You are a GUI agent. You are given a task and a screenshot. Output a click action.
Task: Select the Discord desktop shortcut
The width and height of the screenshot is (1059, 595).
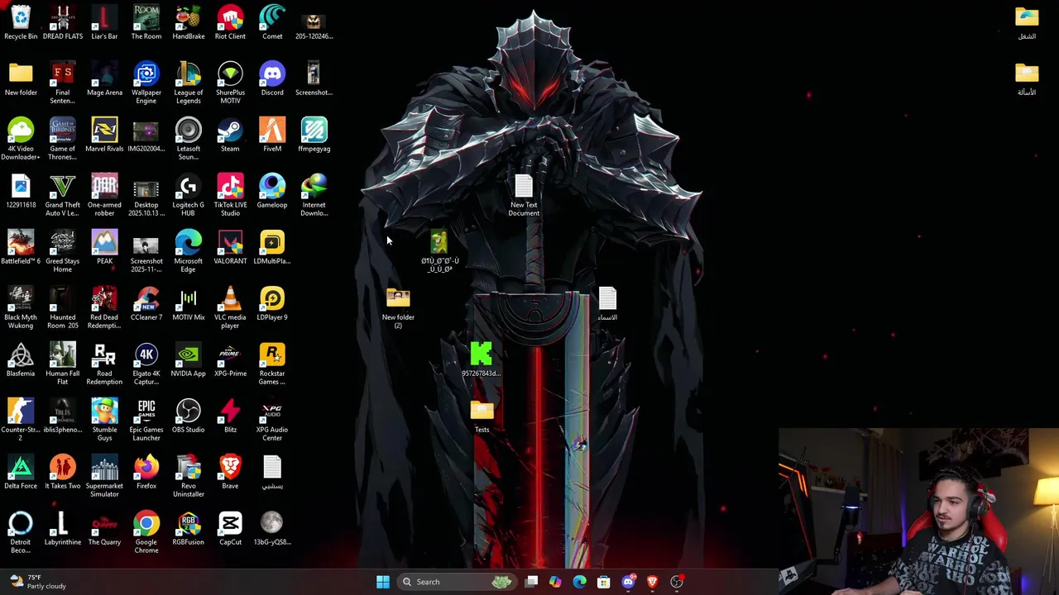(x=272, y=79)
